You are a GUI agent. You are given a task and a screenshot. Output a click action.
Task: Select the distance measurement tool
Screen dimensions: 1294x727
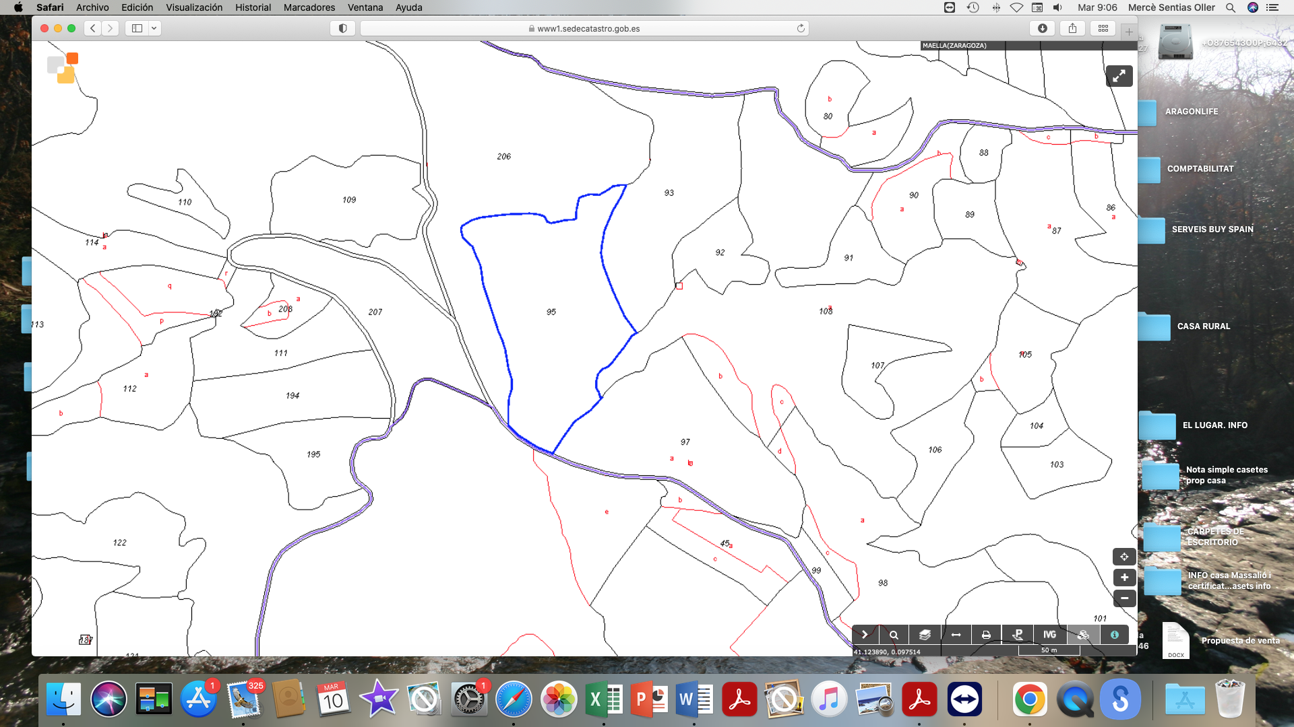pos(956,635)
